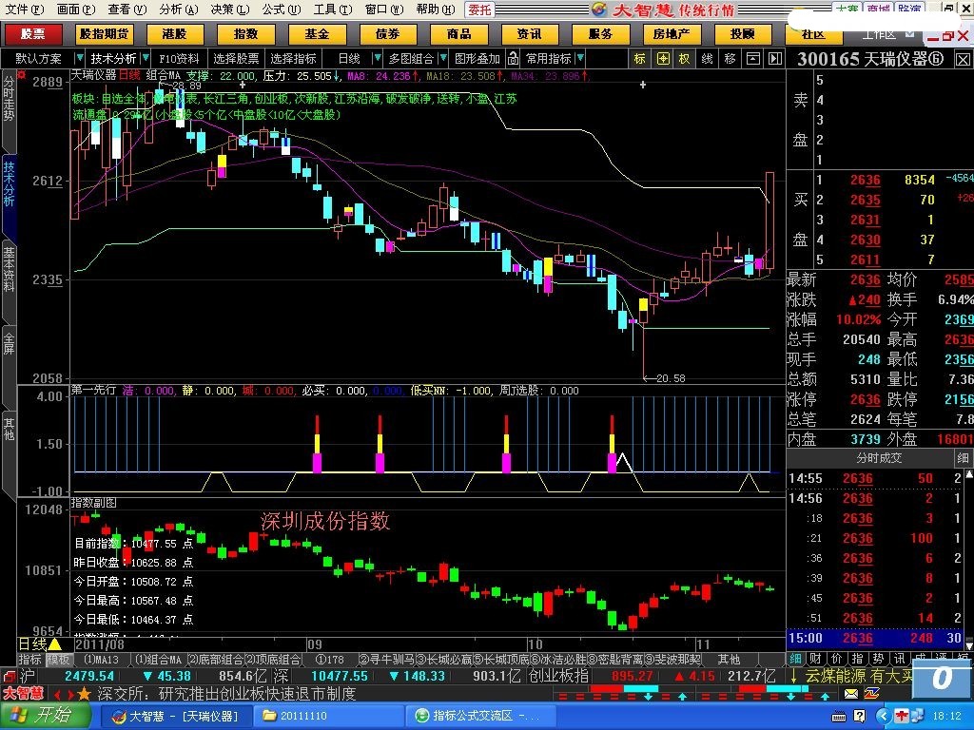The width and height of the screenshot is (974, 730).
Task: Select the 模板 tab at chart bottom
Action: click(x=58, y=660)
